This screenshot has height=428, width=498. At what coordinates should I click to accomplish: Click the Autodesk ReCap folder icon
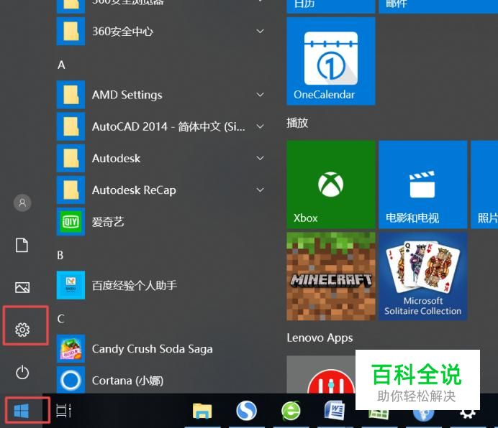click(x=71, y=190)
